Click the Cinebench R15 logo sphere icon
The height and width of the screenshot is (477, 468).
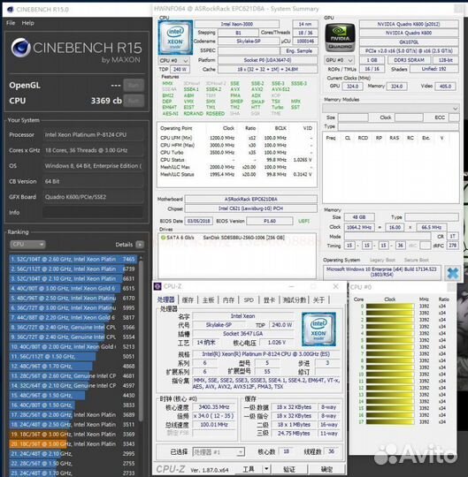(x=20, y=48)
